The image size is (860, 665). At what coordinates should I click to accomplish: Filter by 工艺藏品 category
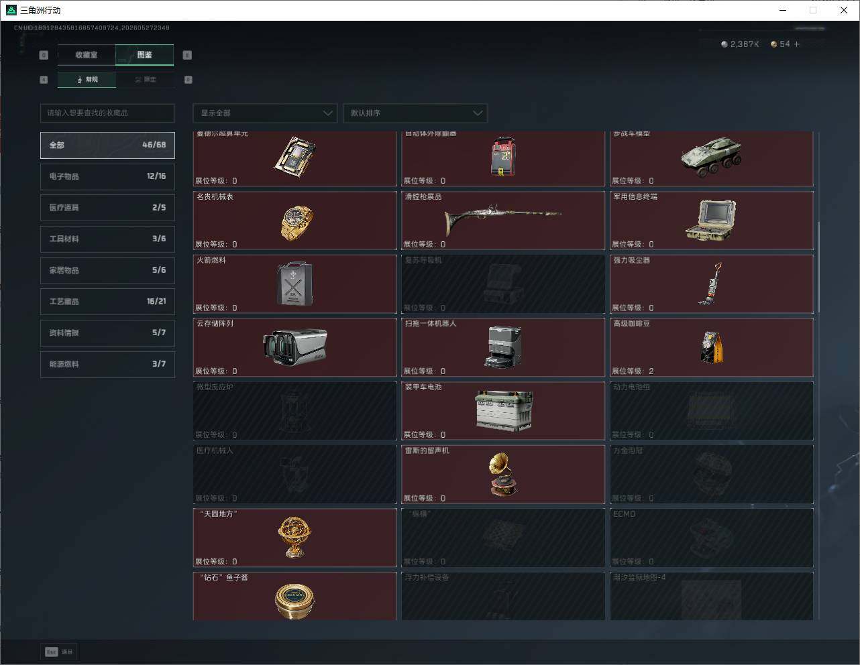107,302
